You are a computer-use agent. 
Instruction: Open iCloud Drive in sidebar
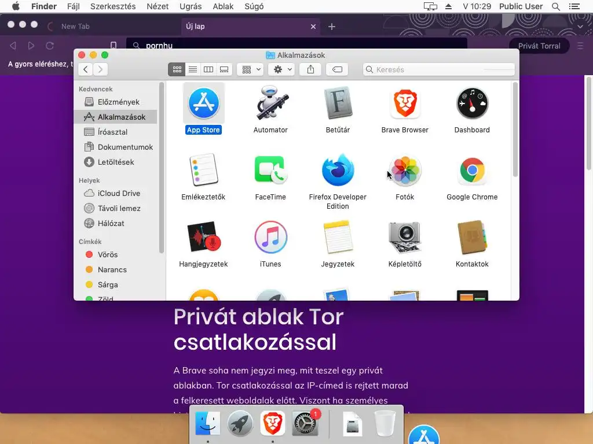click(116, 193)
